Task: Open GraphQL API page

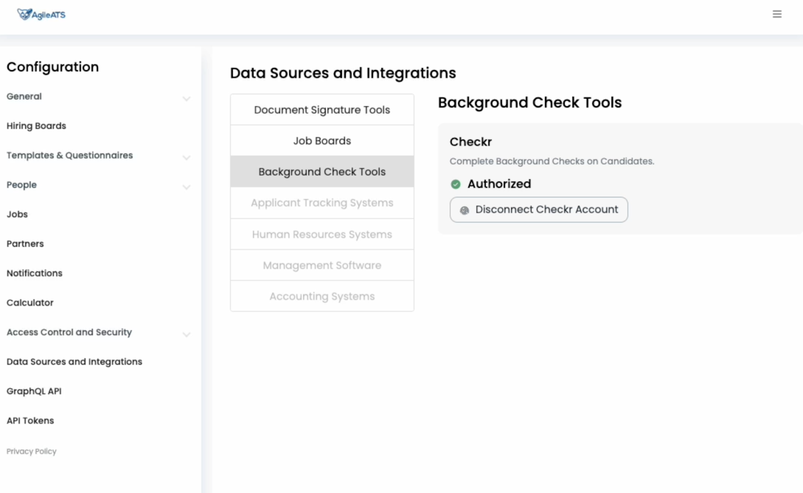Action: click(x=34, y=391)
